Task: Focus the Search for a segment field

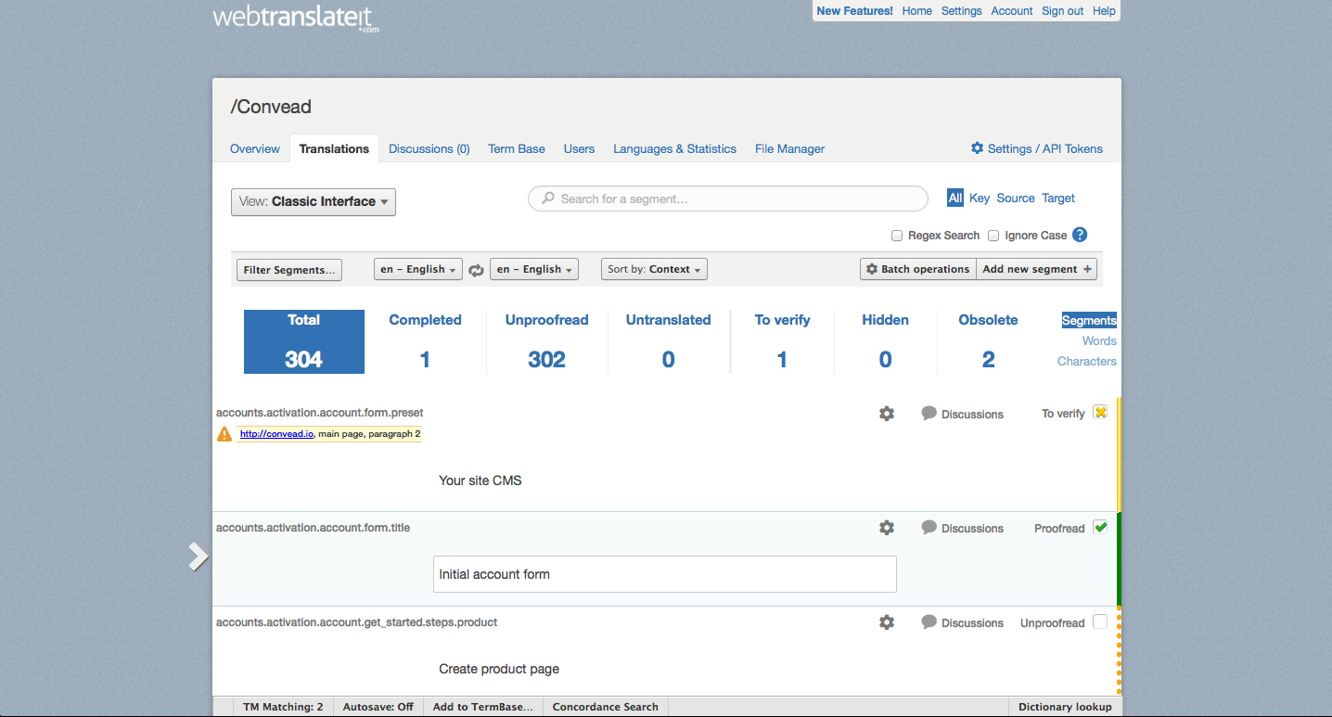Action: [728, 198]
